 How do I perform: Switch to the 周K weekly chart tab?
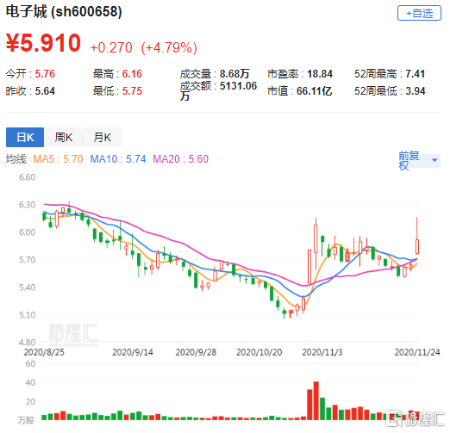[x=64, y=137]
